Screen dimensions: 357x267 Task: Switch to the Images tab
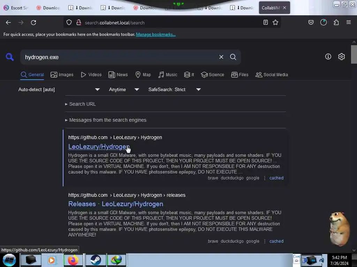coord(62,75)
